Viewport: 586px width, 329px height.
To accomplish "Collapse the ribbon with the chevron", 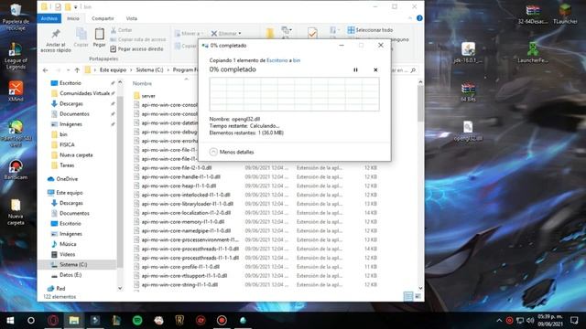I will point(410,18).
